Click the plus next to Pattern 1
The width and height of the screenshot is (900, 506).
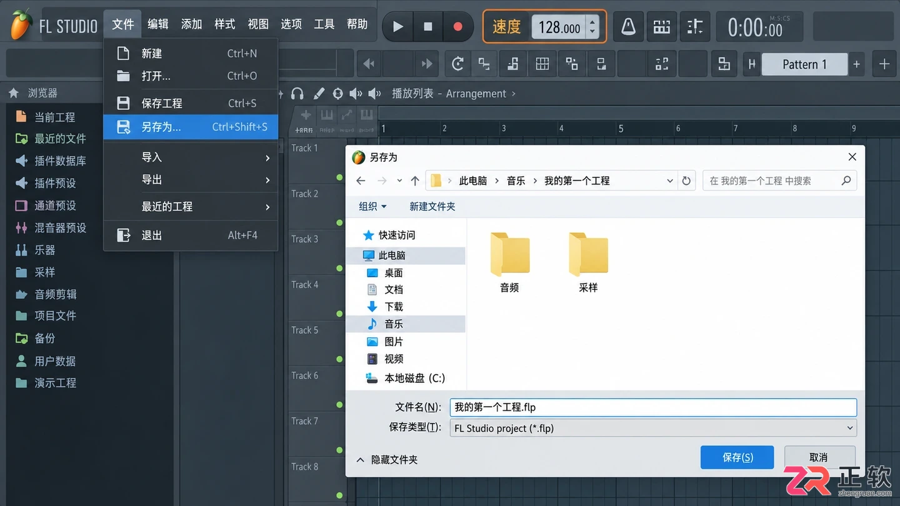point(857,64)
